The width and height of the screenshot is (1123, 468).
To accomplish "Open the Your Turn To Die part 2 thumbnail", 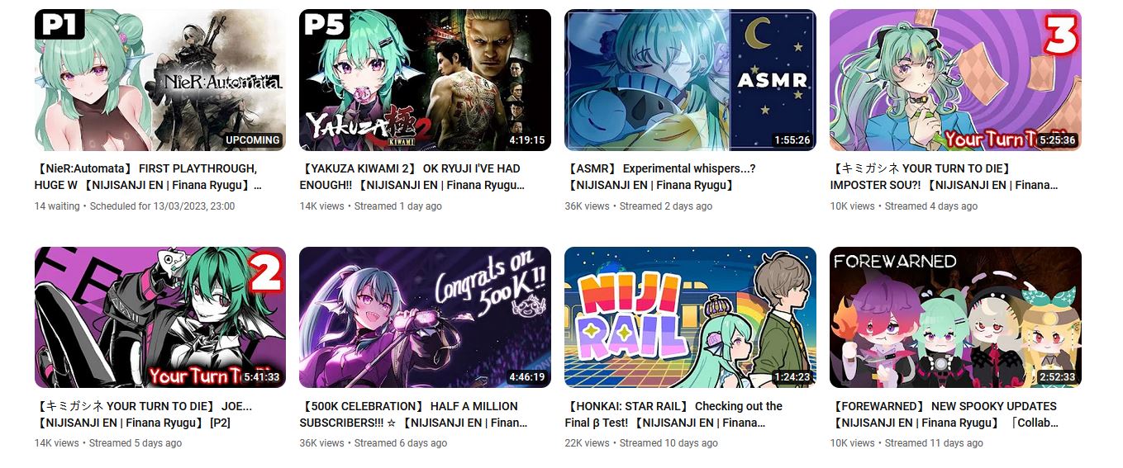I will click(x=160, y=318).
